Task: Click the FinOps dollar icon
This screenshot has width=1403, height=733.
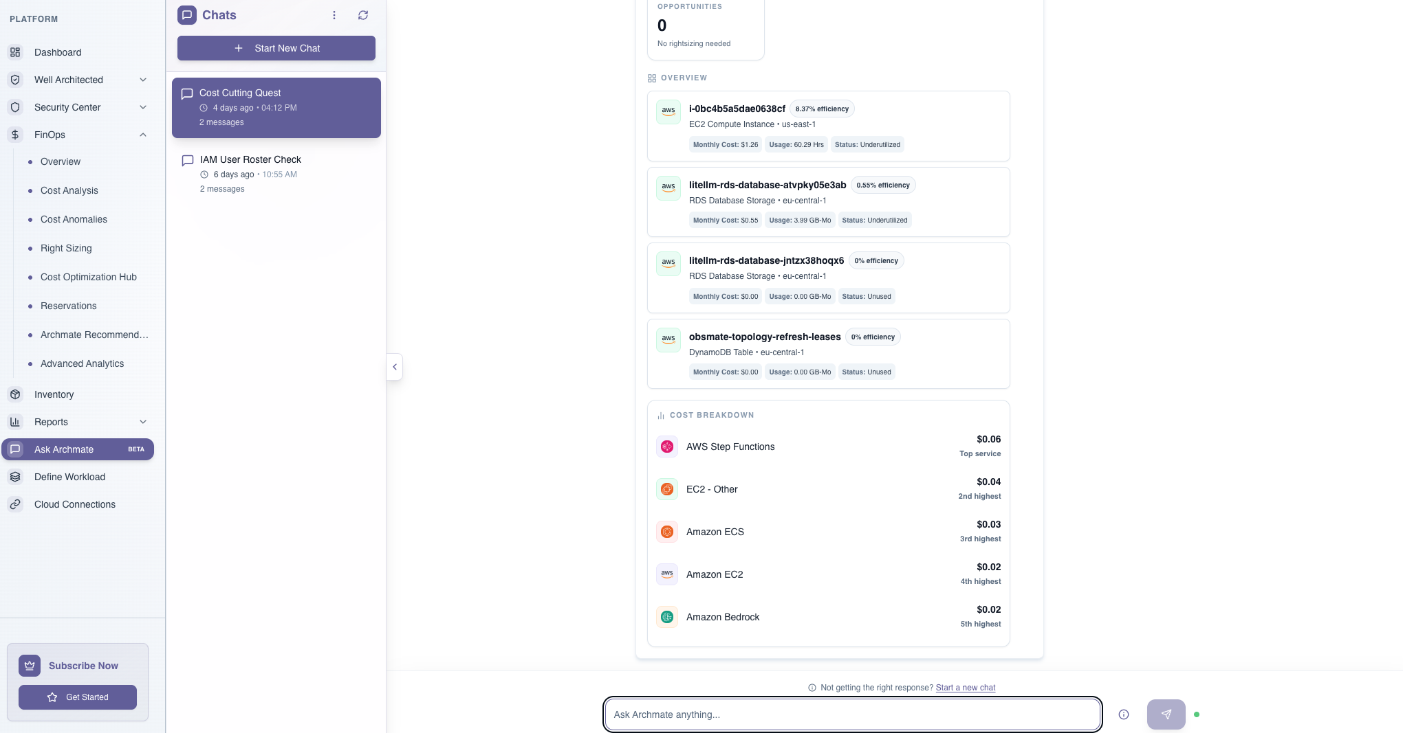Action: 15,135
